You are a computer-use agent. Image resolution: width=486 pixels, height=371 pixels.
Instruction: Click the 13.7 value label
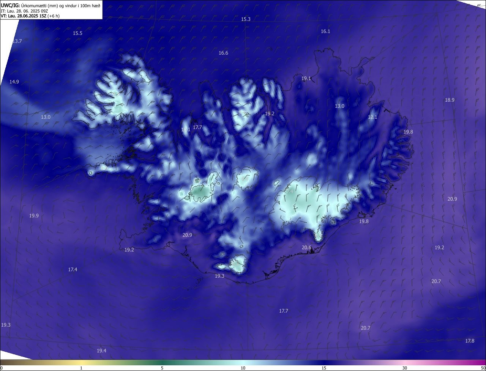(x=17, y=41)
